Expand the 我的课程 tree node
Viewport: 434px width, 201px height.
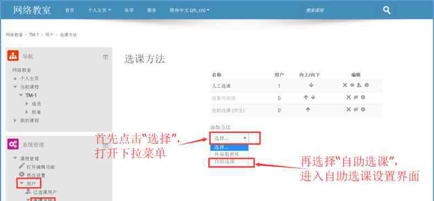click(15, 120)
